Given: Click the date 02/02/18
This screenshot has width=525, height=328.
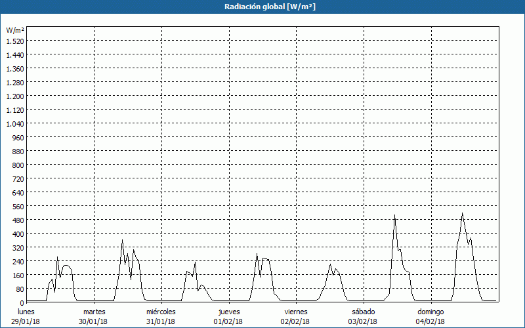Looking at the screenshot, I should [x=295, y=321].
